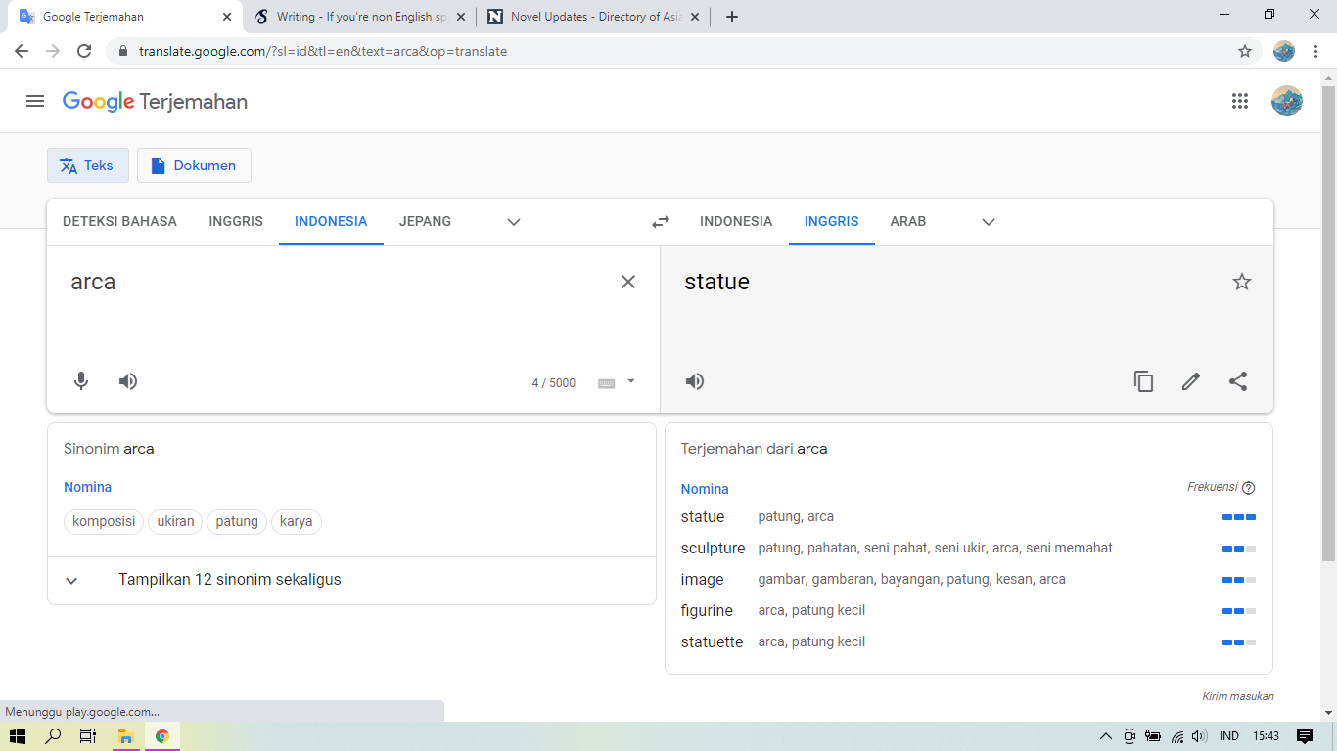Expand 'Tampilkan 12 sinonim sekaligus'

[x=229, y=580]
